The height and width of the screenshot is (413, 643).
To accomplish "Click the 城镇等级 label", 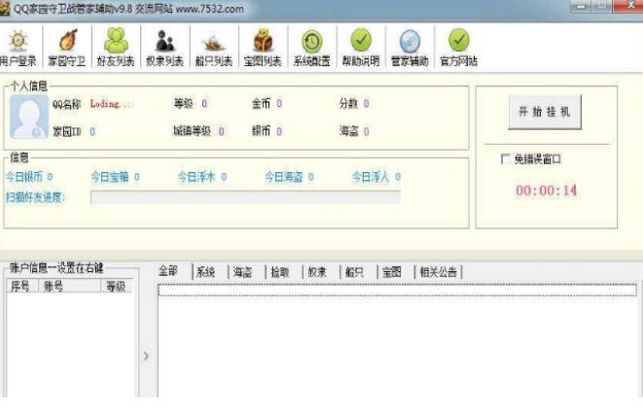I will coord(192,131).
